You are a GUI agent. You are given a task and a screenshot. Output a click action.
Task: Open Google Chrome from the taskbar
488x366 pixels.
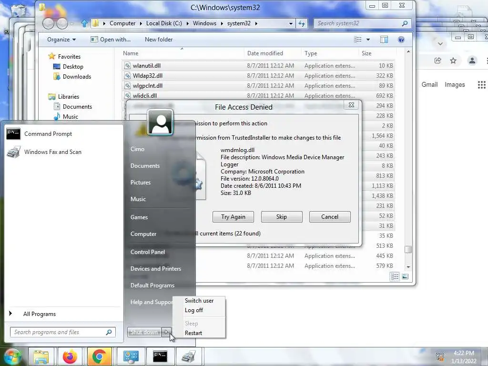[99, 356]
